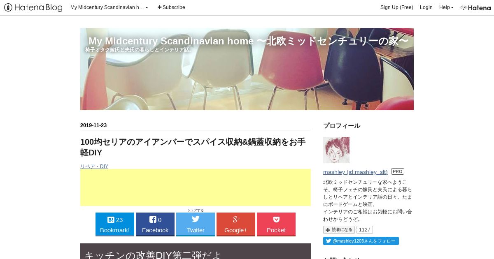The width and height of the screenshot is (494, 259).
Task: Follow @mashley1203 on Twitter
Action: 361,241
